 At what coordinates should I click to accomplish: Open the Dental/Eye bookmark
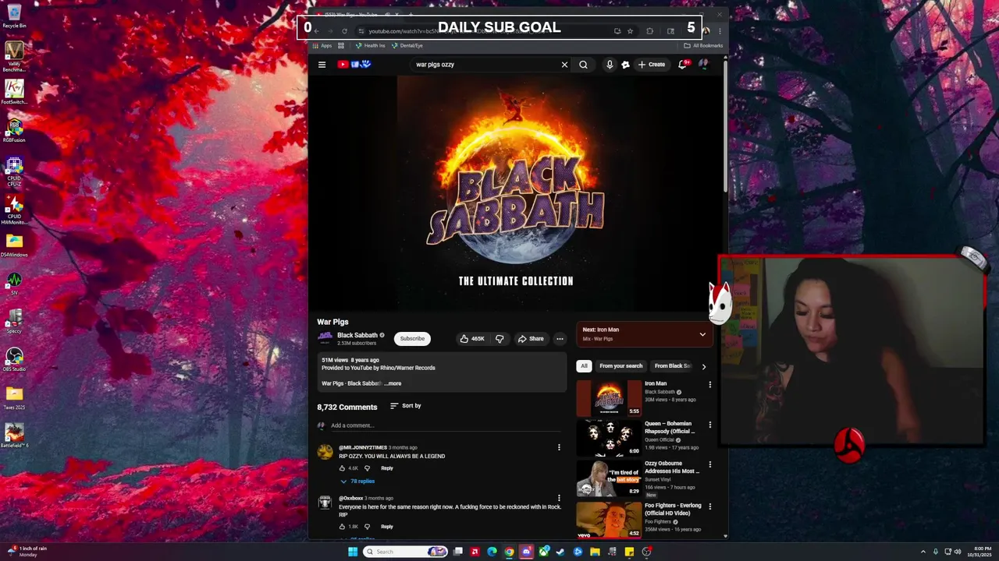407,46
